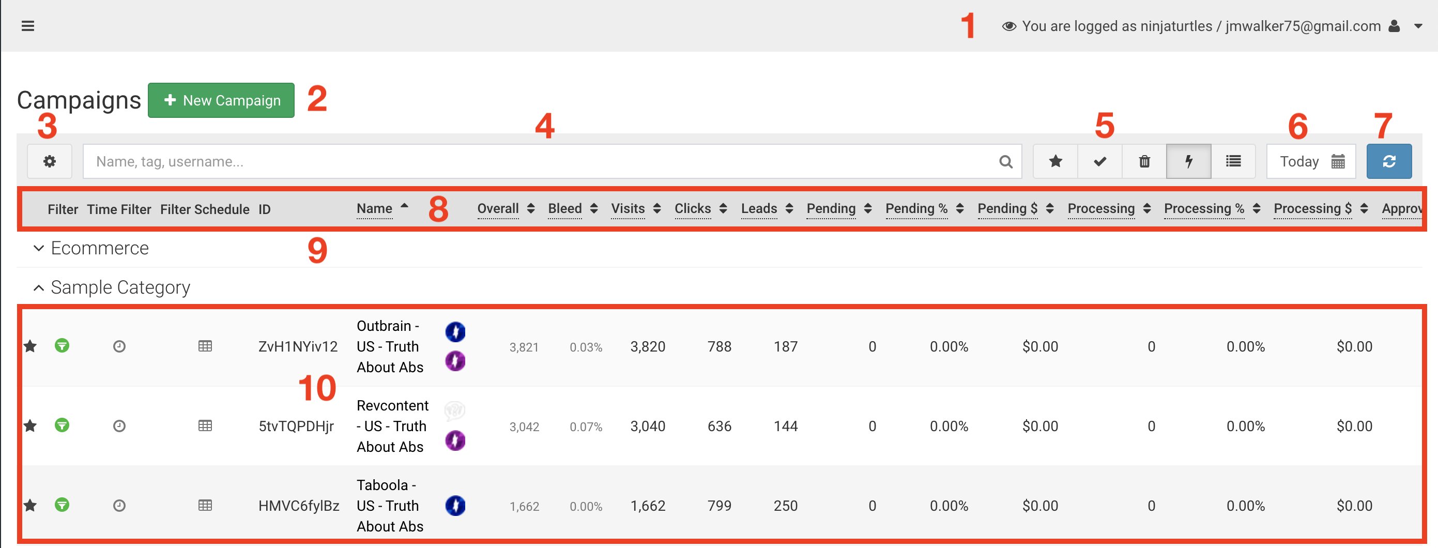Open the hamburger navigation menu
Image resolution: width=1438 pixels, height=548 pixels.
tap(28, 26)
